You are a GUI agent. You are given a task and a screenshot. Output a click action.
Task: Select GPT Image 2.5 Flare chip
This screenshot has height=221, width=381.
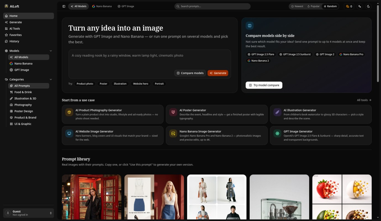pyautogui.click(x=261, y=54)
